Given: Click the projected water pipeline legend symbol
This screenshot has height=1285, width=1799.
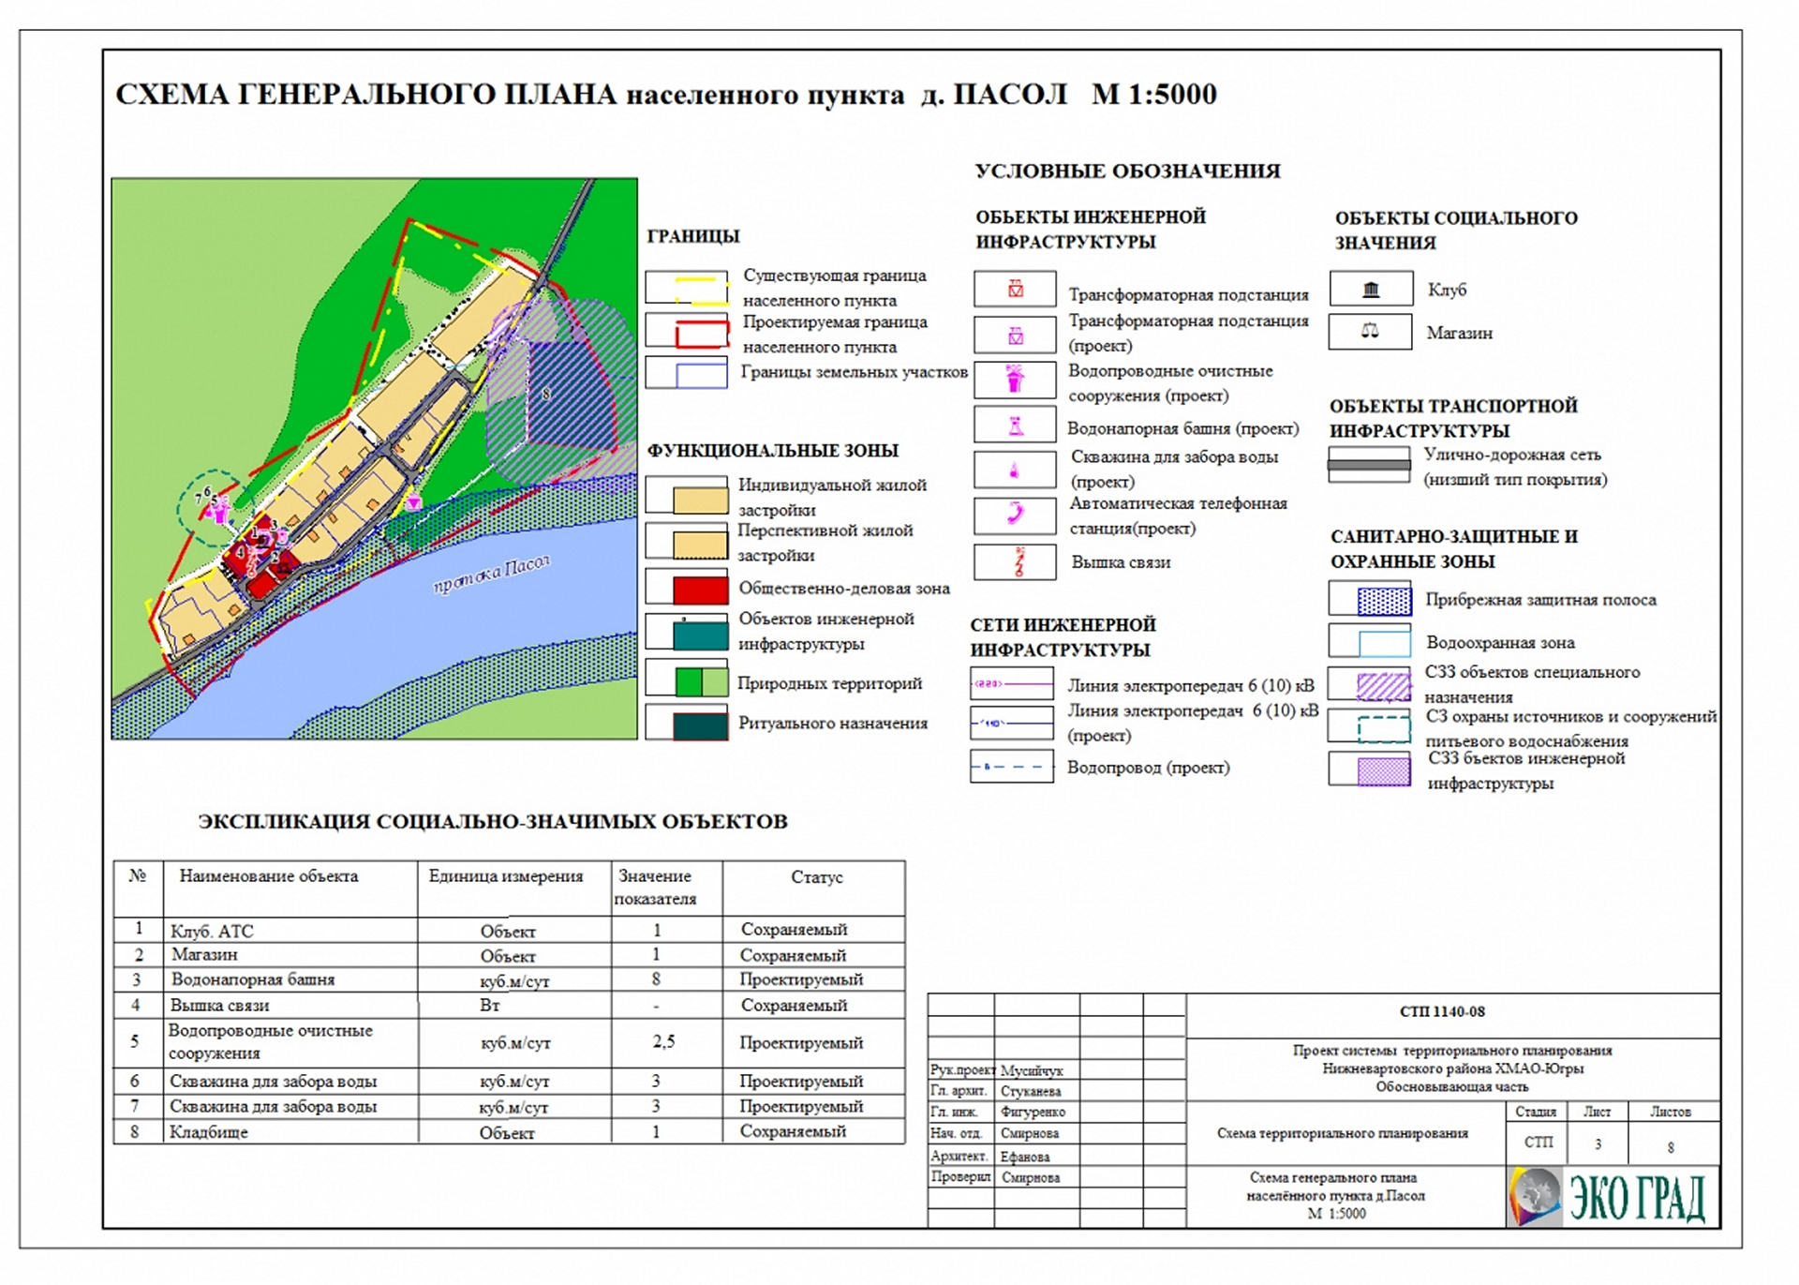Looking at the screenshot, I should point(1012,766).
